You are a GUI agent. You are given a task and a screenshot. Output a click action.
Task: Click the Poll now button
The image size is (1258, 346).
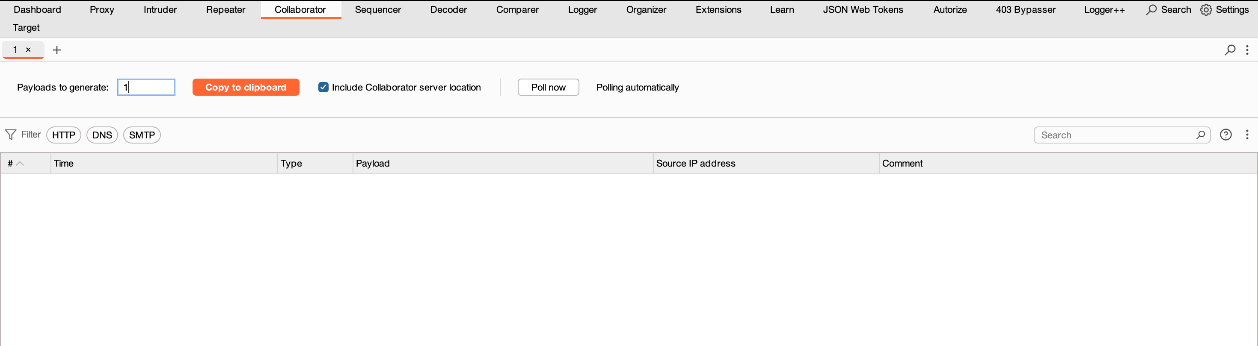point(548,87)
